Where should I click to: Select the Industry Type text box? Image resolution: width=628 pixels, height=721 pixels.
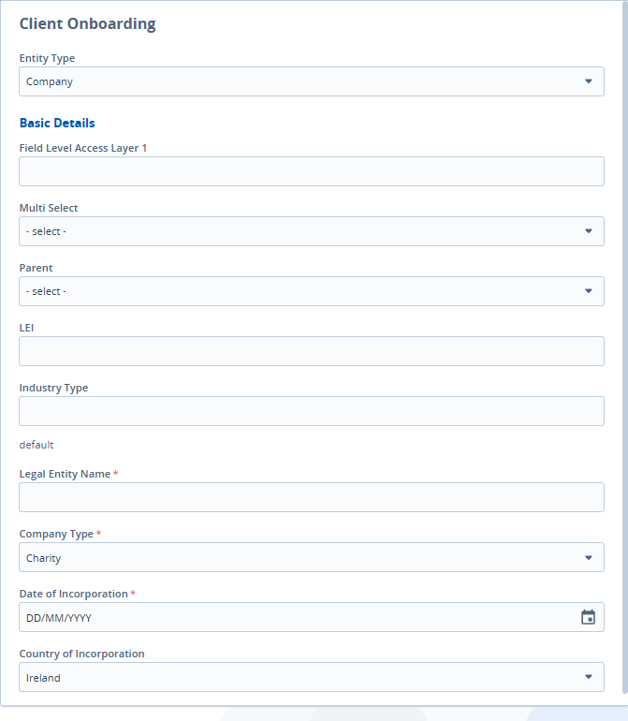pyautogui.click(x=312, y=411)
